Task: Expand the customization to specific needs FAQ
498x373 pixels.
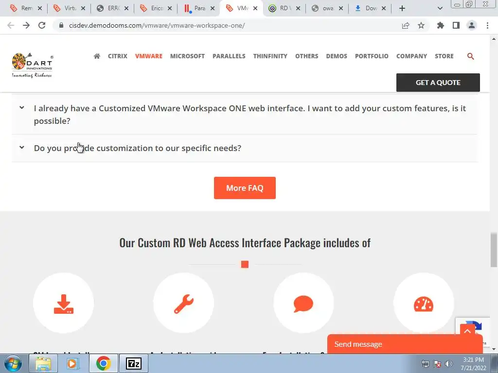Action: point(245,148)
